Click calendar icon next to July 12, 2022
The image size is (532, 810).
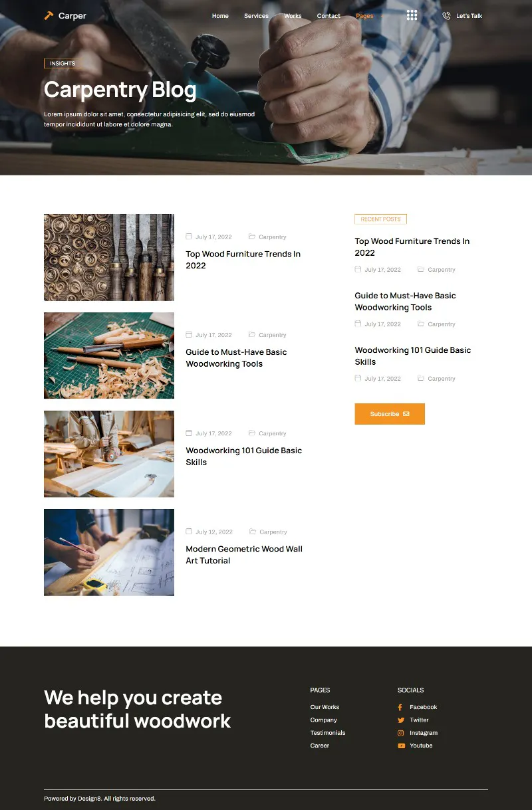click(189, 532)
